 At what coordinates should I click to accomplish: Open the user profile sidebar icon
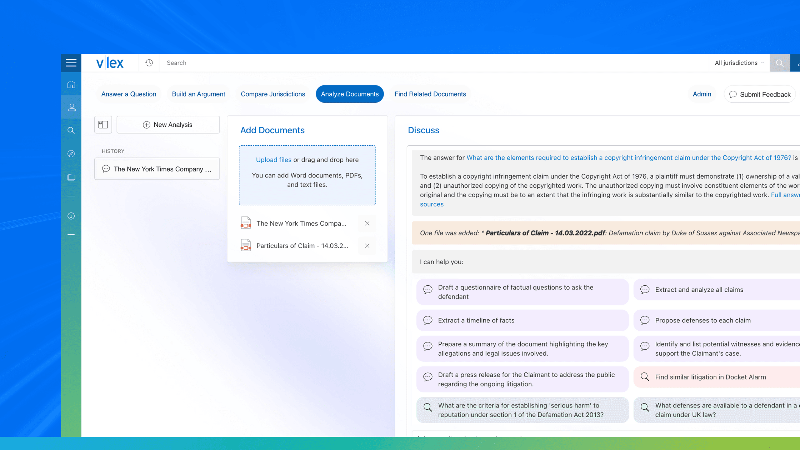(71, 107)
